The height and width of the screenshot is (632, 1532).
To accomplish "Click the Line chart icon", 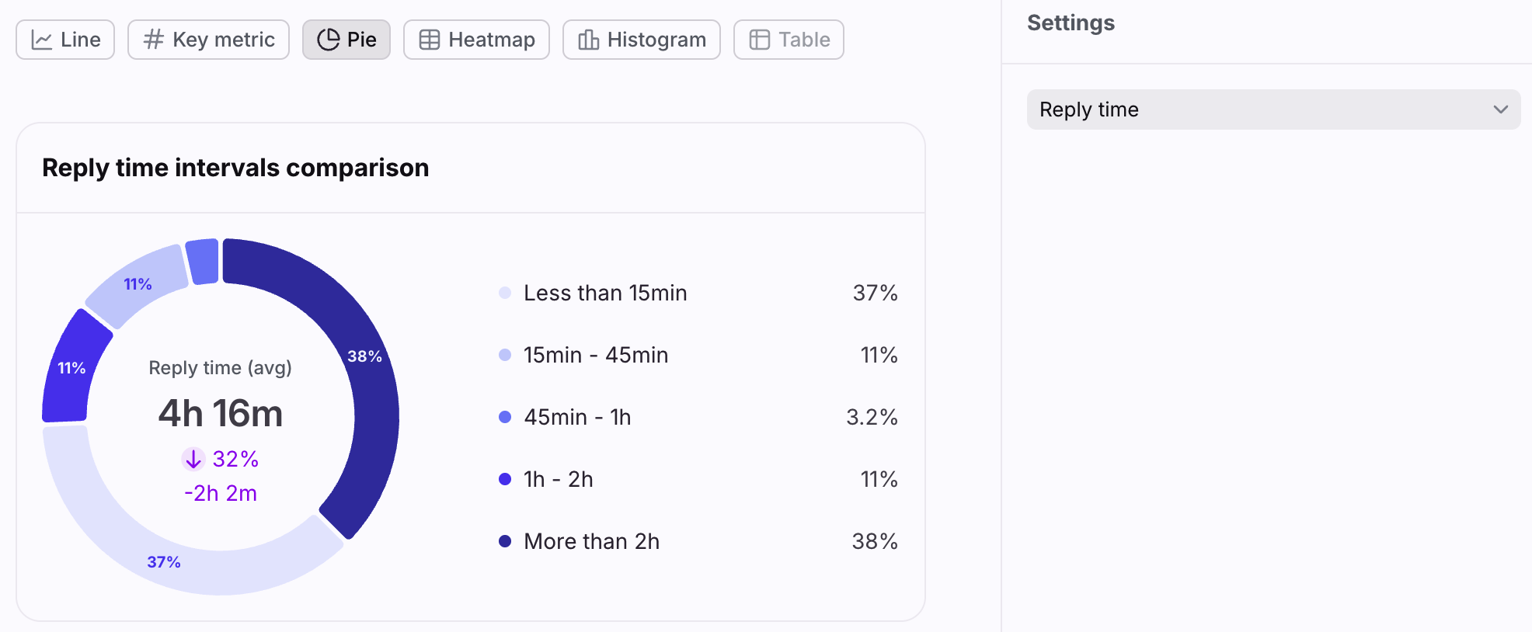I will point(41,40).
